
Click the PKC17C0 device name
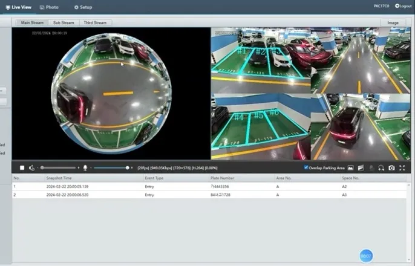pos(381,6)
